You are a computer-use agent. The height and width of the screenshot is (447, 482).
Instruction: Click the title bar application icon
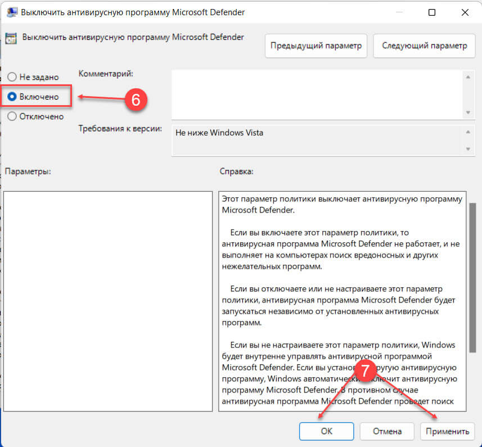coord(12,12)
